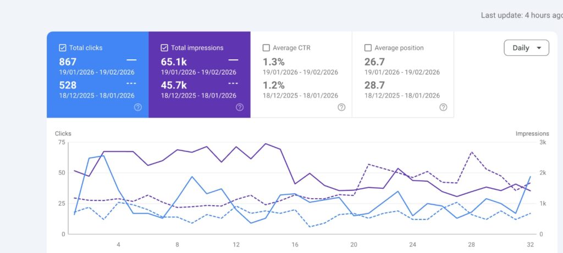The width and height of the screenshot is (563, 253).
Task: Click dashed line legend in Total clicks card
Action: [131, 83]
